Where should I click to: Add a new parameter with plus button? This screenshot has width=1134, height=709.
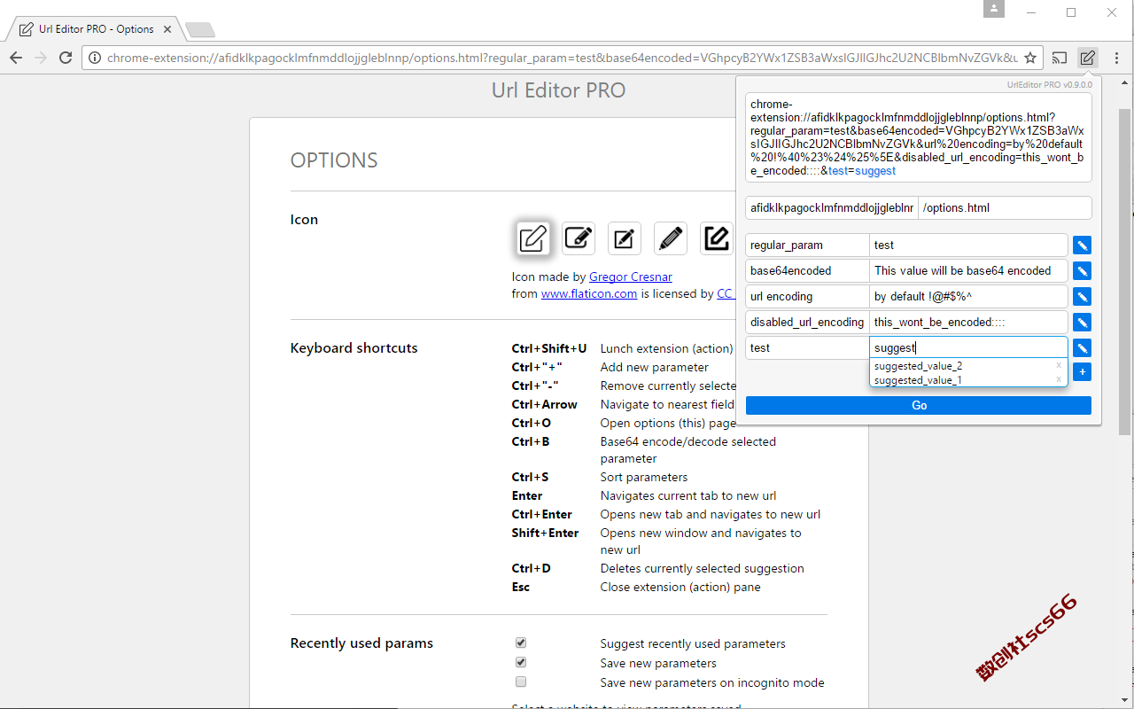[x=1082, y=372]
